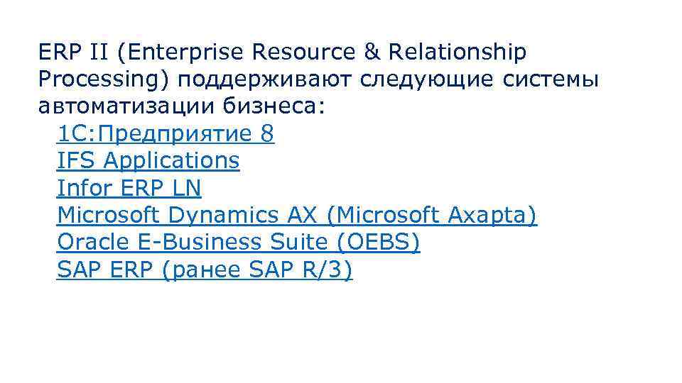Open the 1С:Предприятие 8 link
Screen dimensions: 682x383
(x=165, y=133)
